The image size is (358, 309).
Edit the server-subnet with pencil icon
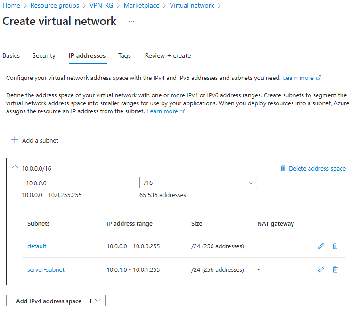[x=321, y=269]
